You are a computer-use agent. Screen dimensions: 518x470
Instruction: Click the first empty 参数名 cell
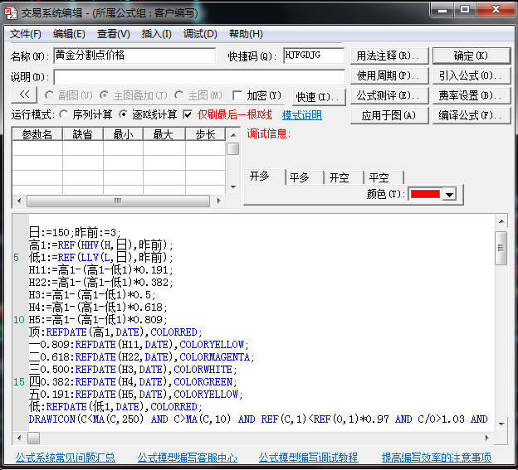(37, 148)
